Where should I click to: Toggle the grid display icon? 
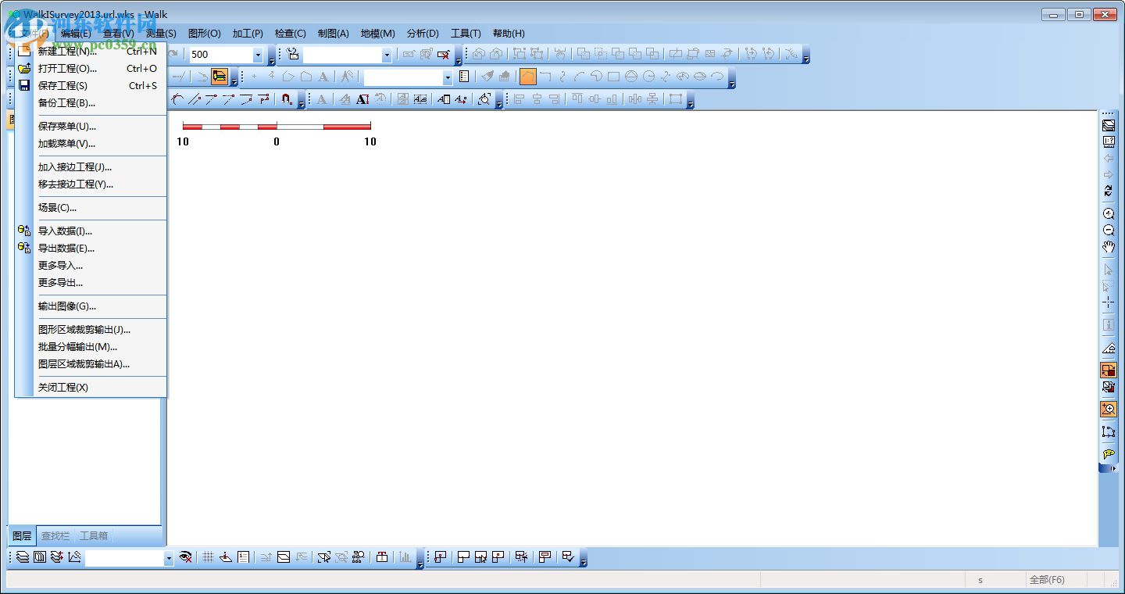[x=209, y=557]
